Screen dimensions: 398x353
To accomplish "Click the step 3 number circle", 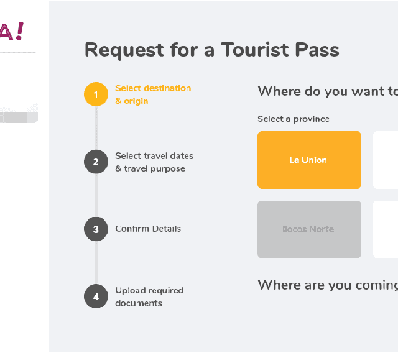I will click(x=96, y=229).
